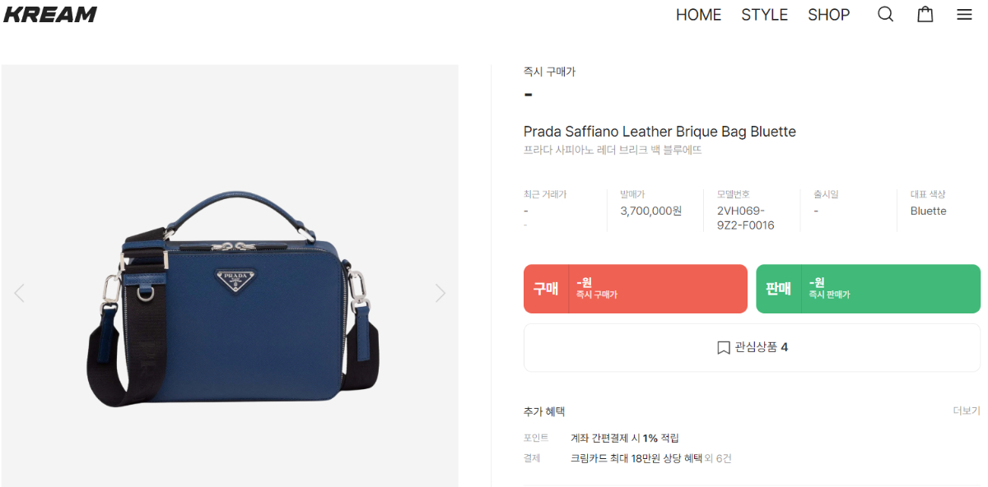
Task: Toggle 관심상품 4 wishlist button
Action: tap(752, 347)
